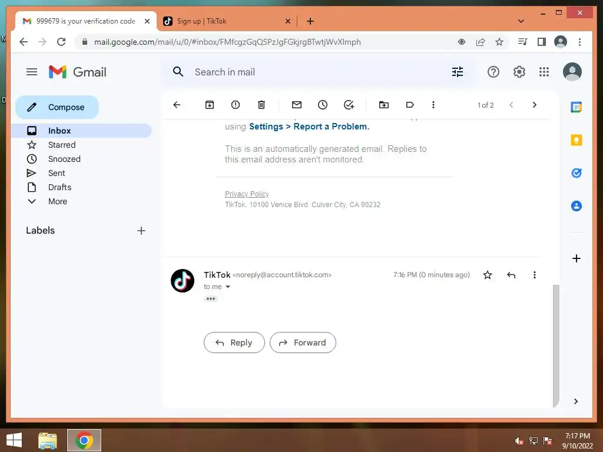
Task: Open Contacts side panel
Action: 576,206
